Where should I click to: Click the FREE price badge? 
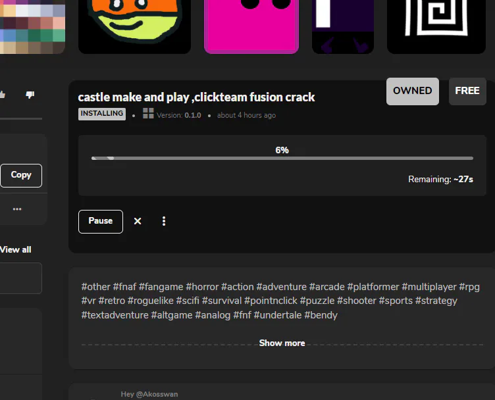[467, 91]
